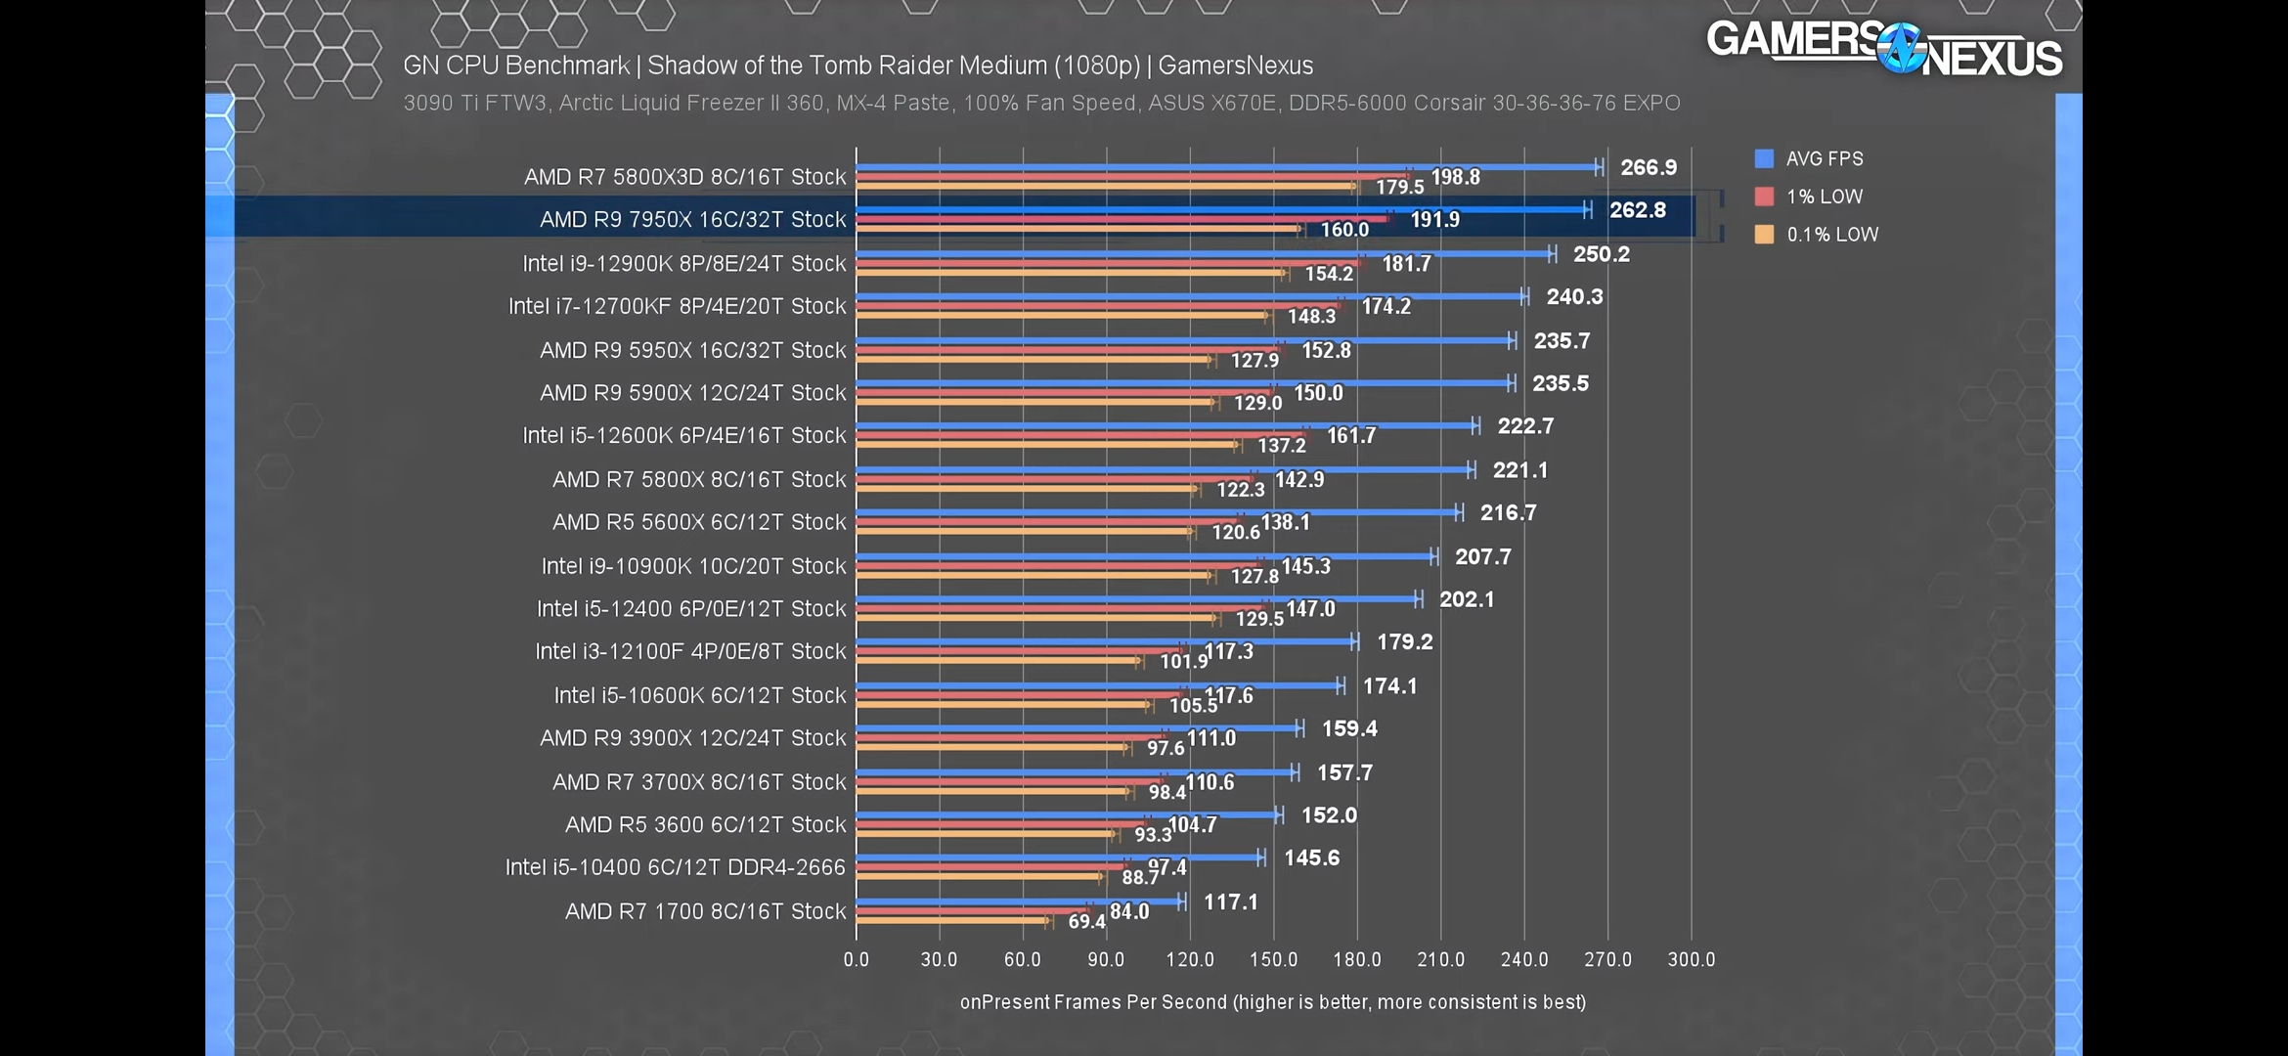Screen dimensions: 2288x1056
Task: Click the Intel i3-12100F row label
Action: pos(690,651)
